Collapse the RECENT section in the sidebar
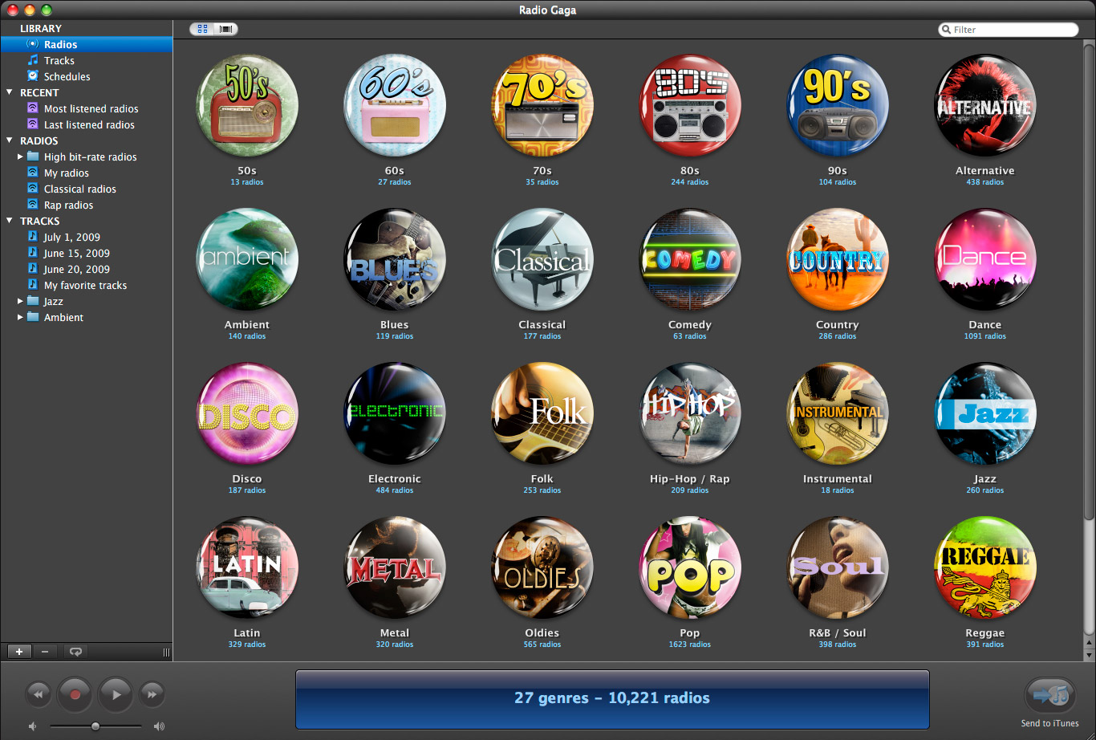Viewport: 1096px width, 740px height. click(x=10, y=92)
